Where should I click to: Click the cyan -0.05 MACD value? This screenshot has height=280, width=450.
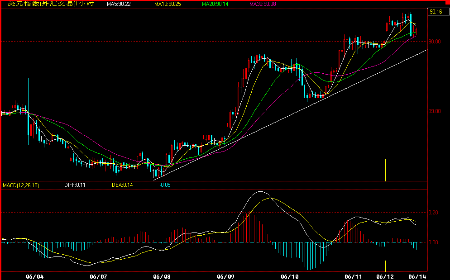click(x=165, y=185)
